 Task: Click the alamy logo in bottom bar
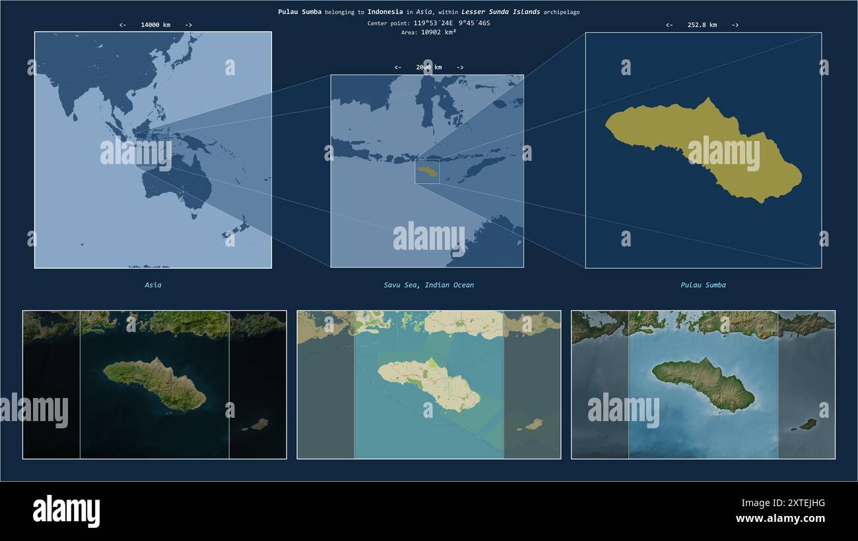[x=67, y=511]
